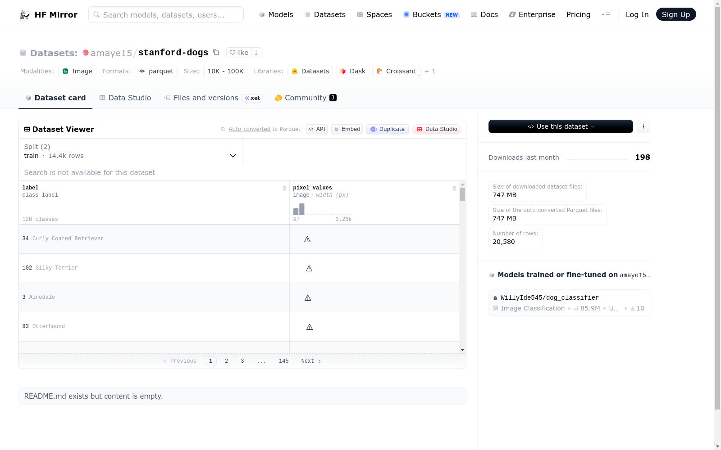The image size is (721, 450).
Task: Click the page vertical scrollbar
Action: (x=717, y=207)
